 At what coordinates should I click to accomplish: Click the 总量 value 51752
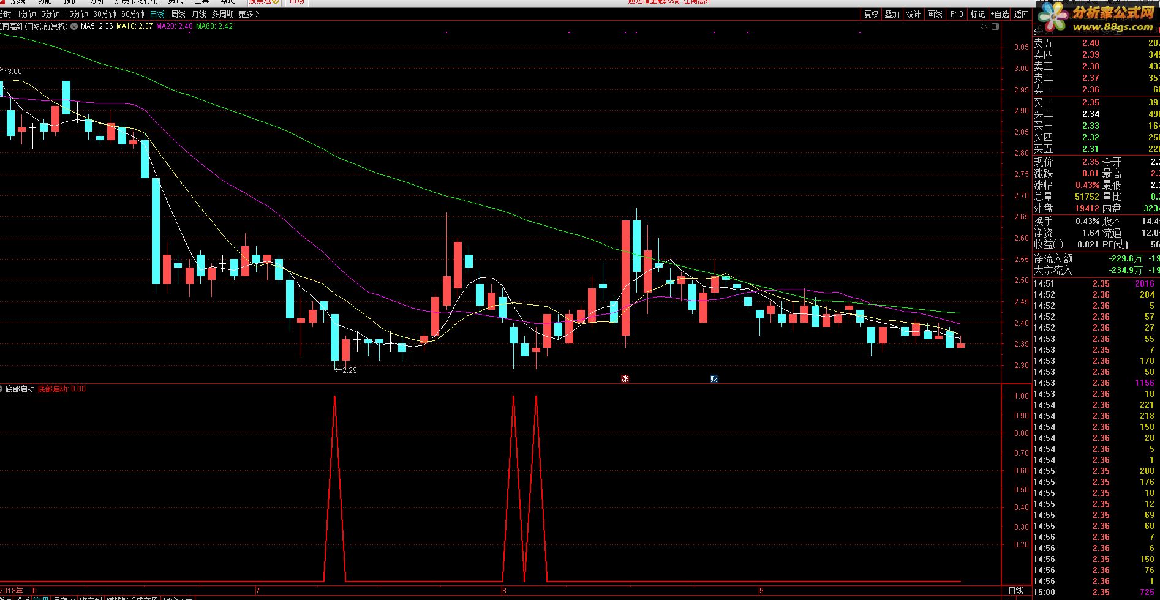click(1087, 197)
